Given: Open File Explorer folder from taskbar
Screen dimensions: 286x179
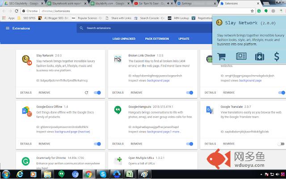Looking at the screenshot, I should click(47, 174).
